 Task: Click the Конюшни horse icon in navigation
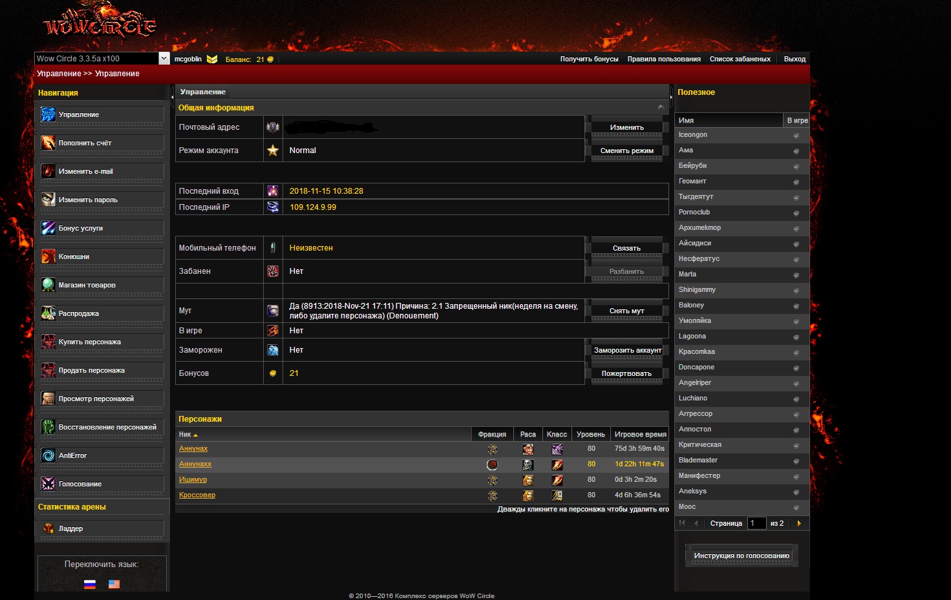click(x=48, y=256)
